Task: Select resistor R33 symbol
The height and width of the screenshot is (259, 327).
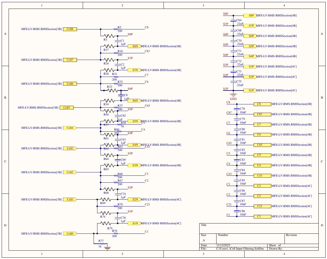Action: click(x=112, y=90)
